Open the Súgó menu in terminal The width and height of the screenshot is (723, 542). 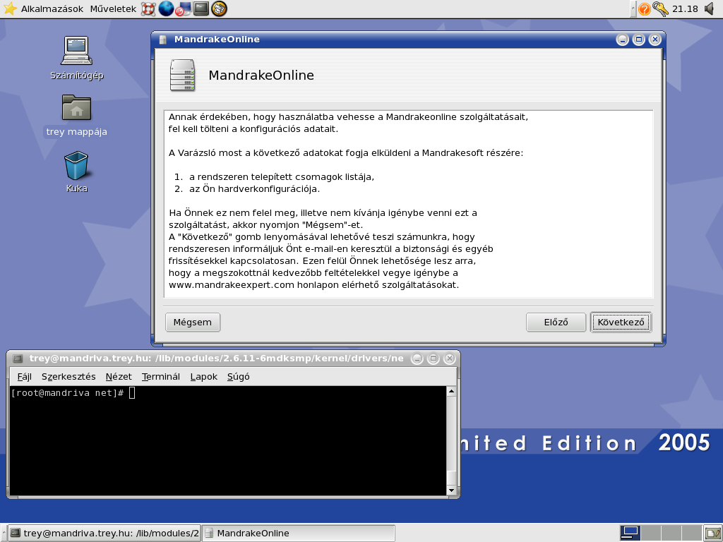[x=239, y=377]
